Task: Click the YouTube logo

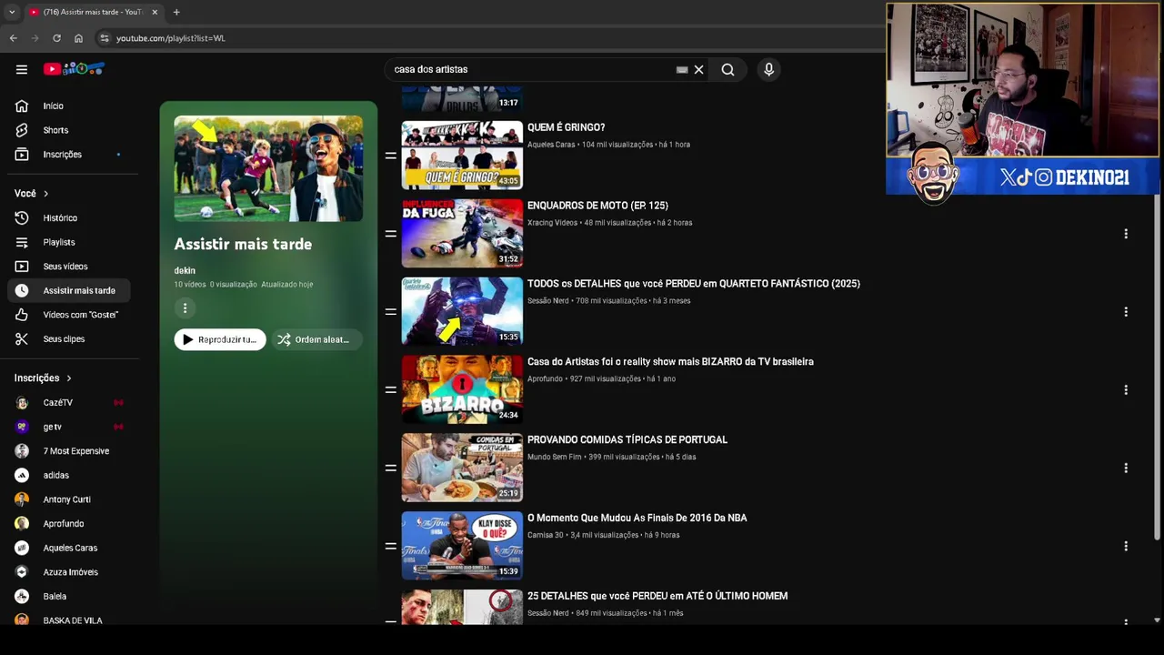Action: tap(75, 69)
